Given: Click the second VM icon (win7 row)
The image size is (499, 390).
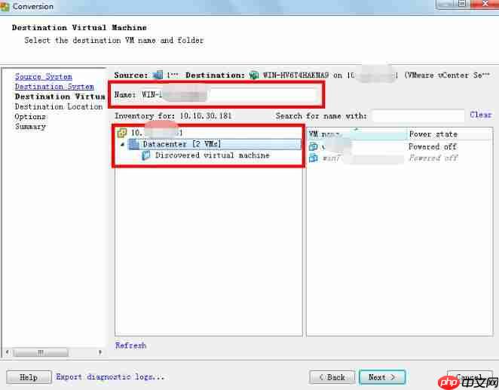Looking at the screenshot, I should coord(314,158).
